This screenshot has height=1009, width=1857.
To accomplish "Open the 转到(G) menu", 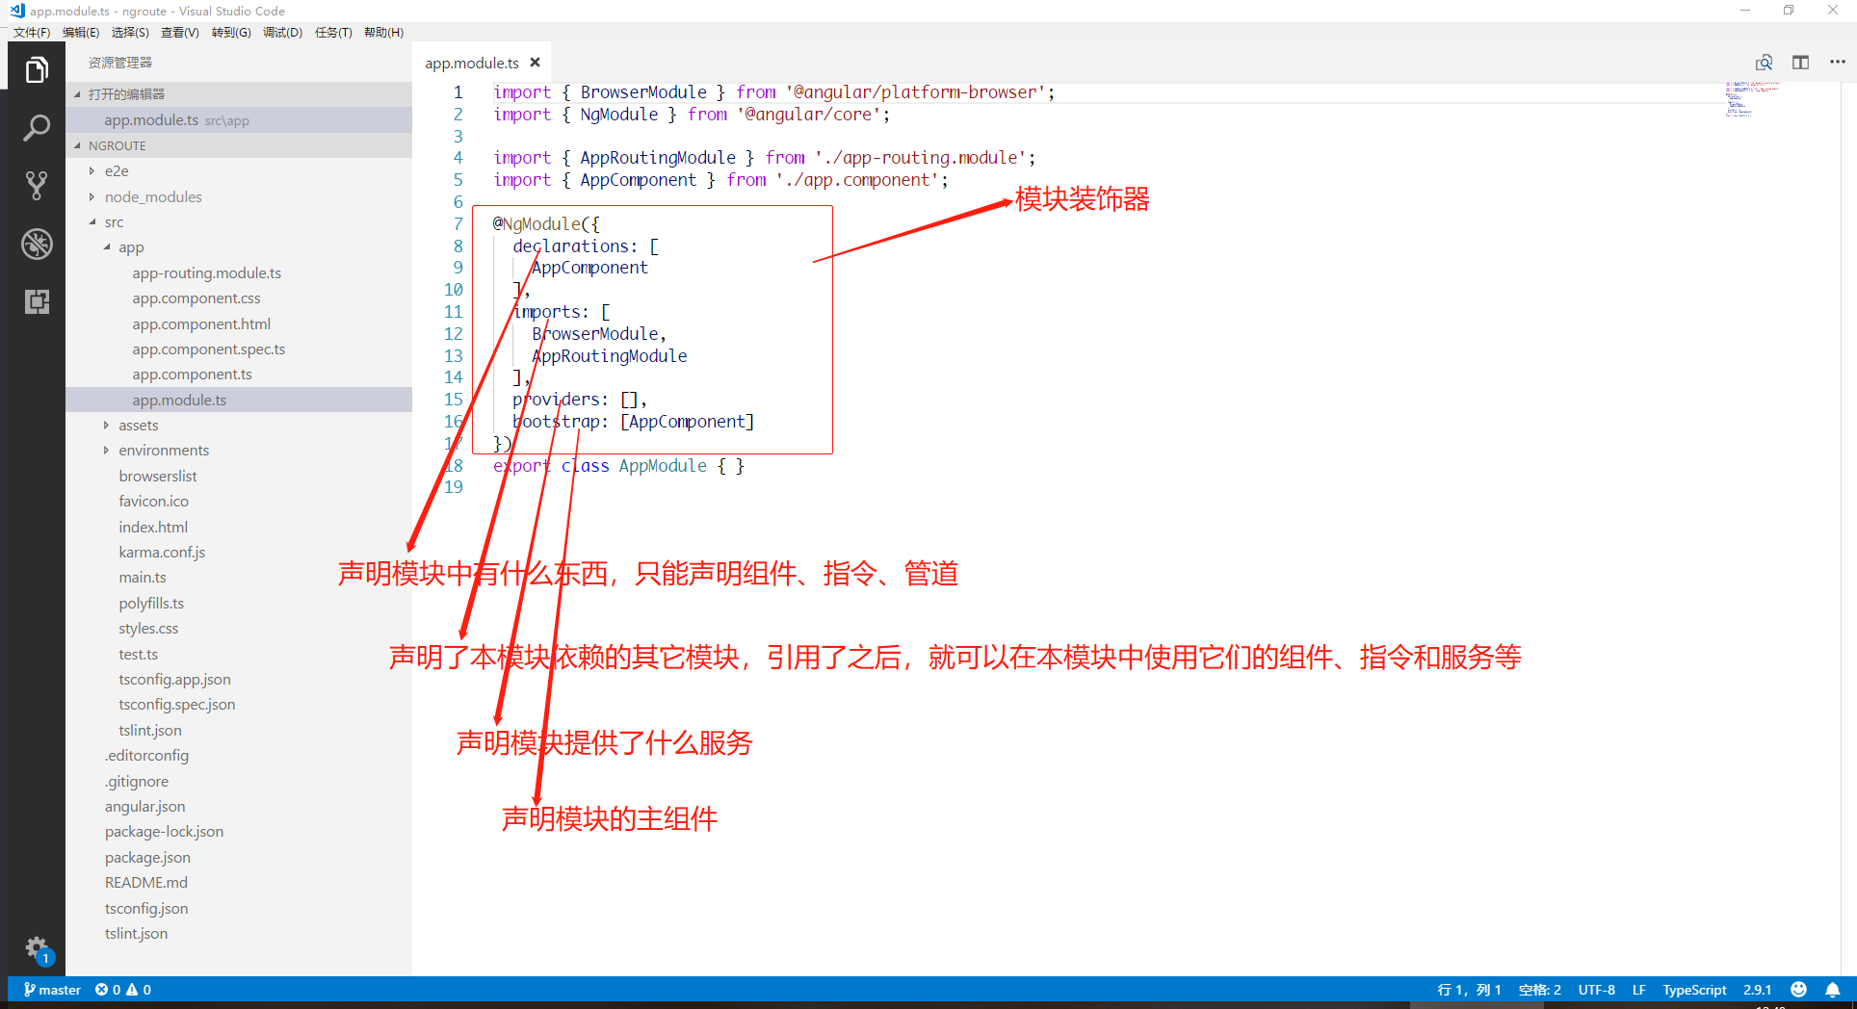I will pos(231,32).
